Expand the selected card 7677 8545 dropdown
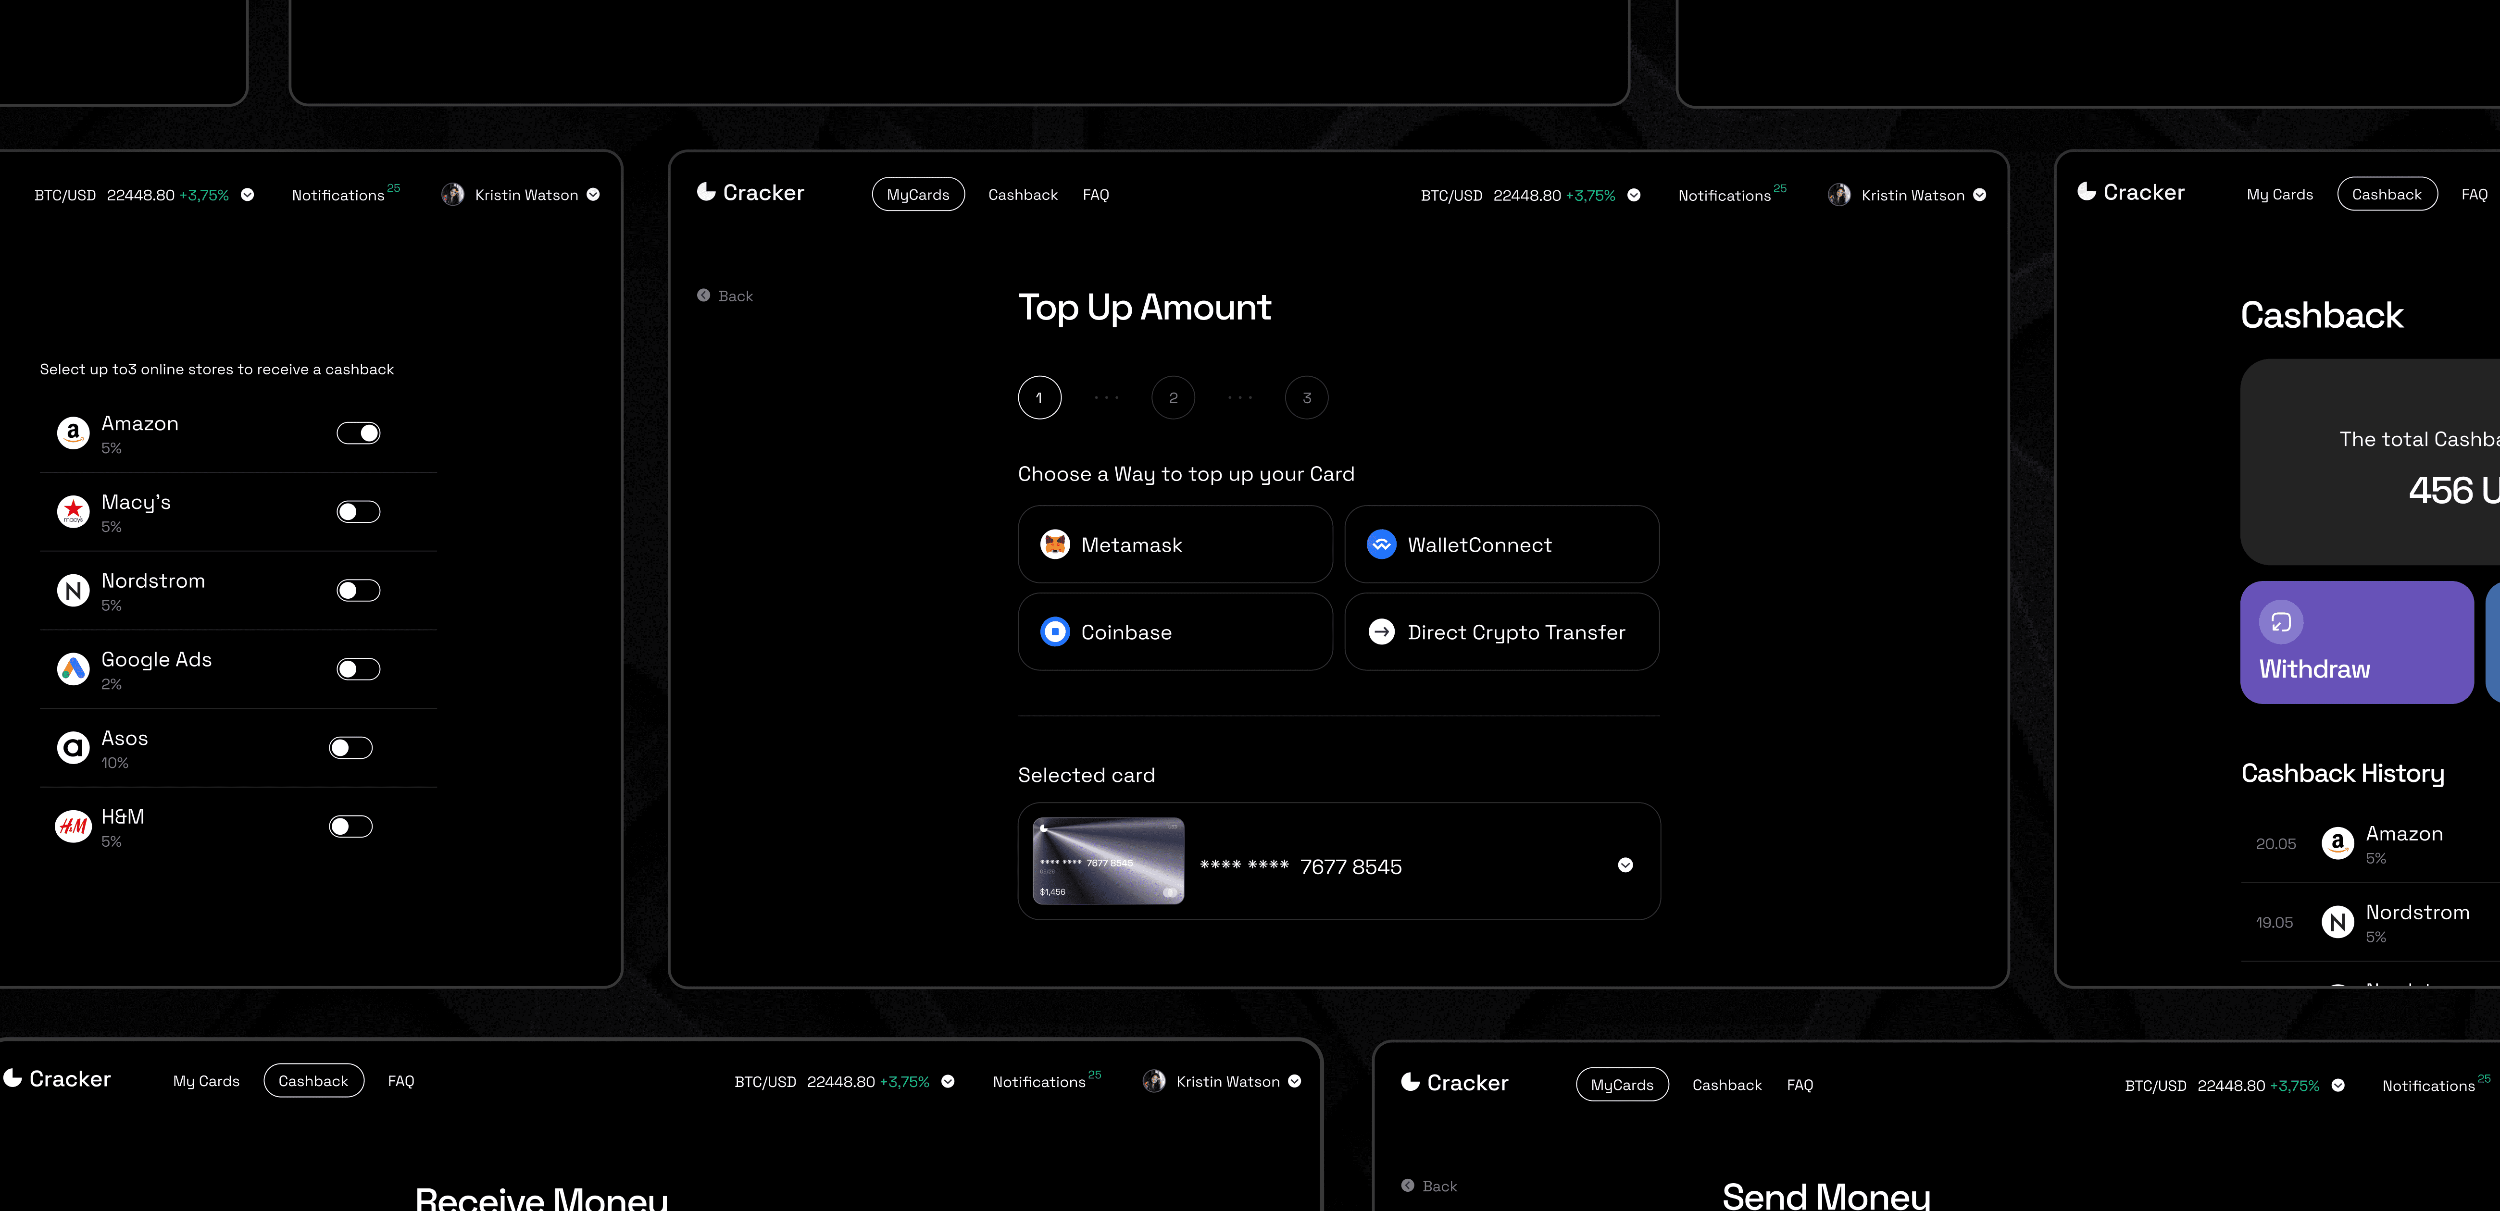This screenshot has height=1211, width=2500. point(1626,865)
